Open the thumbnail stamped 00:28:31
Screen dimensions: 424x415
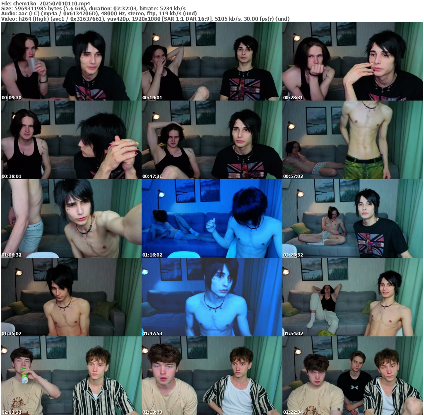coord(353,61)
